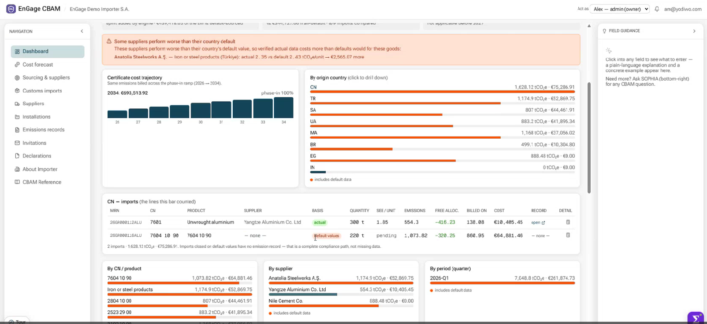Click the notification bell icon
The image size is (707, 324).
657,9
